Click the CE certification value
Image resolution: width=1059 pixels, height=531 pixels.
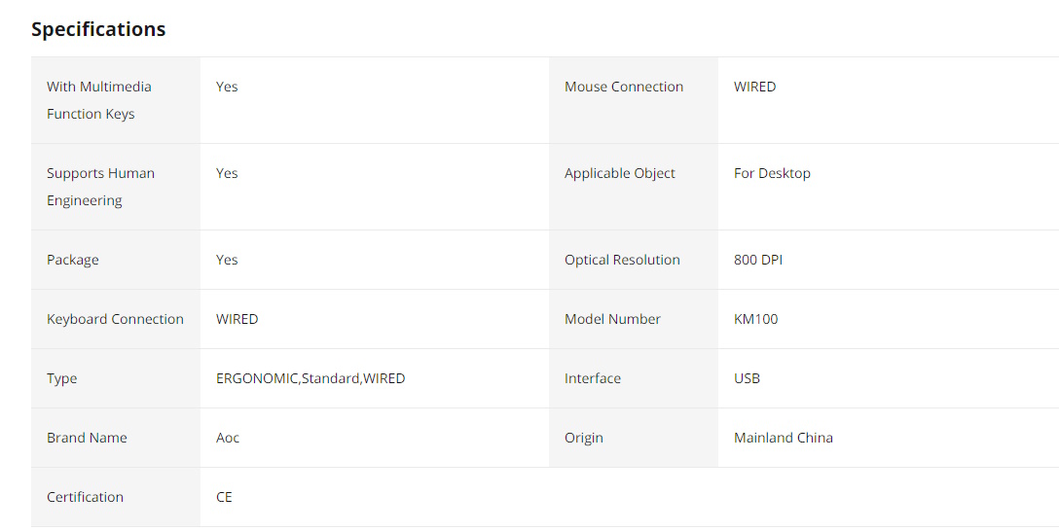224,497
